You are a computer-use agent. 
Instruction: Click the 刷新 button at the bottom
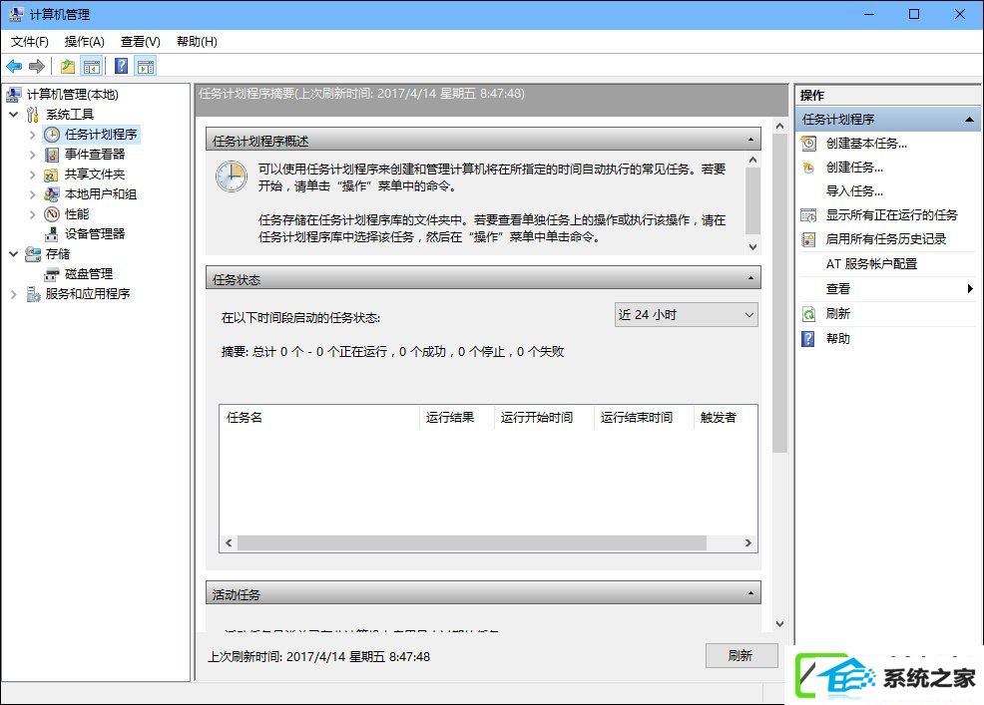(740, 655)
